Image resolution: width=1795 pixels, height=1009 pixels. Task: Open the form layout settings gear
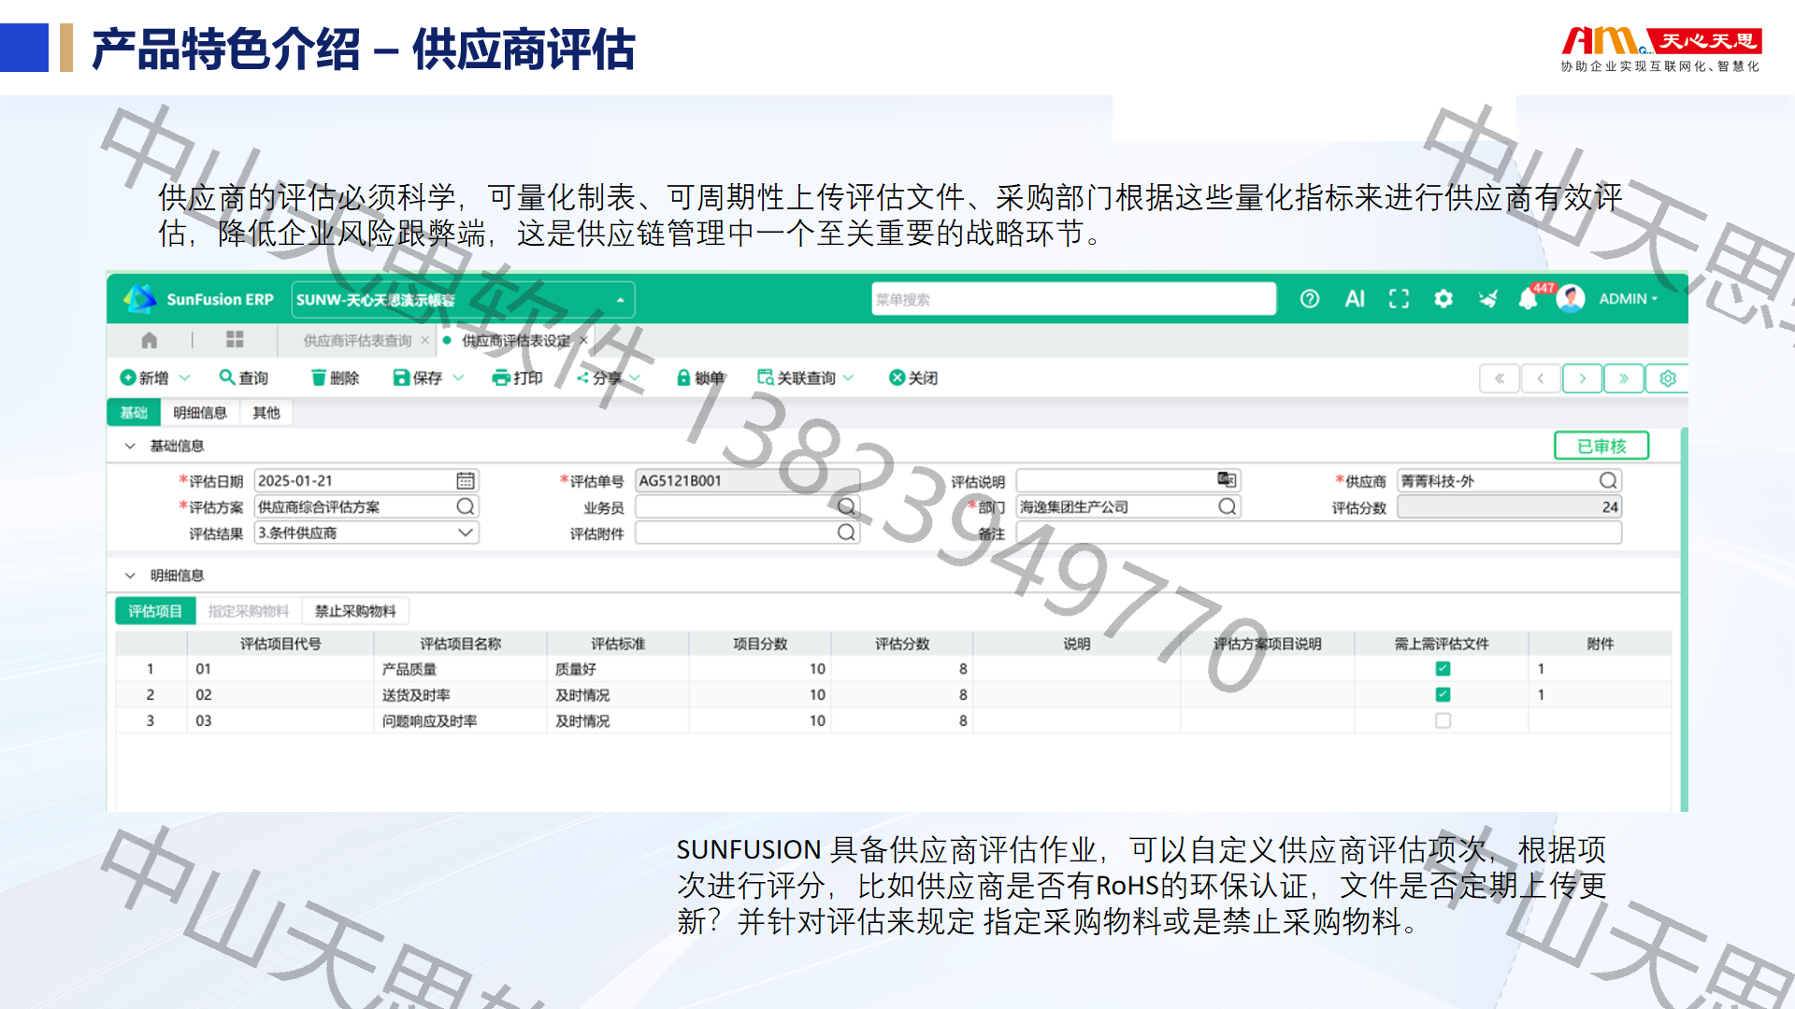[x=1668, y=378]
